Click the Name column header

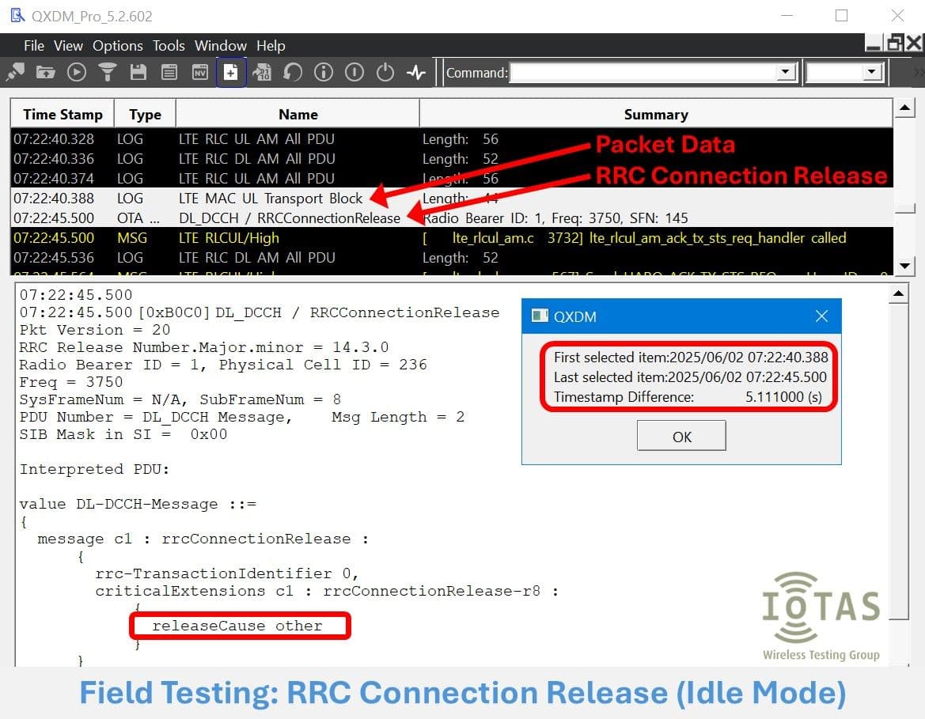[x=298, y=115]
